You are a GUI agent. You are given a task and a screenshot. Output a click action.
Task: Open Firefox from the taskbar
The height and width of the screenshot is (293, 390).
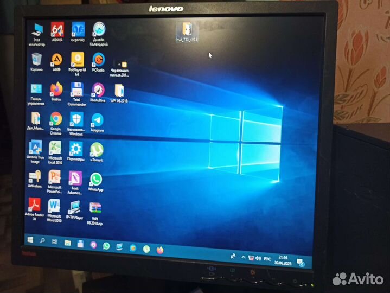(160, 250)
